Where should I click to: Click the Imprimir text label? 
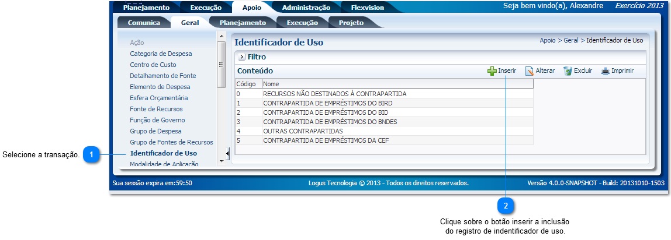pyautogui.click(x=622, y=70)
